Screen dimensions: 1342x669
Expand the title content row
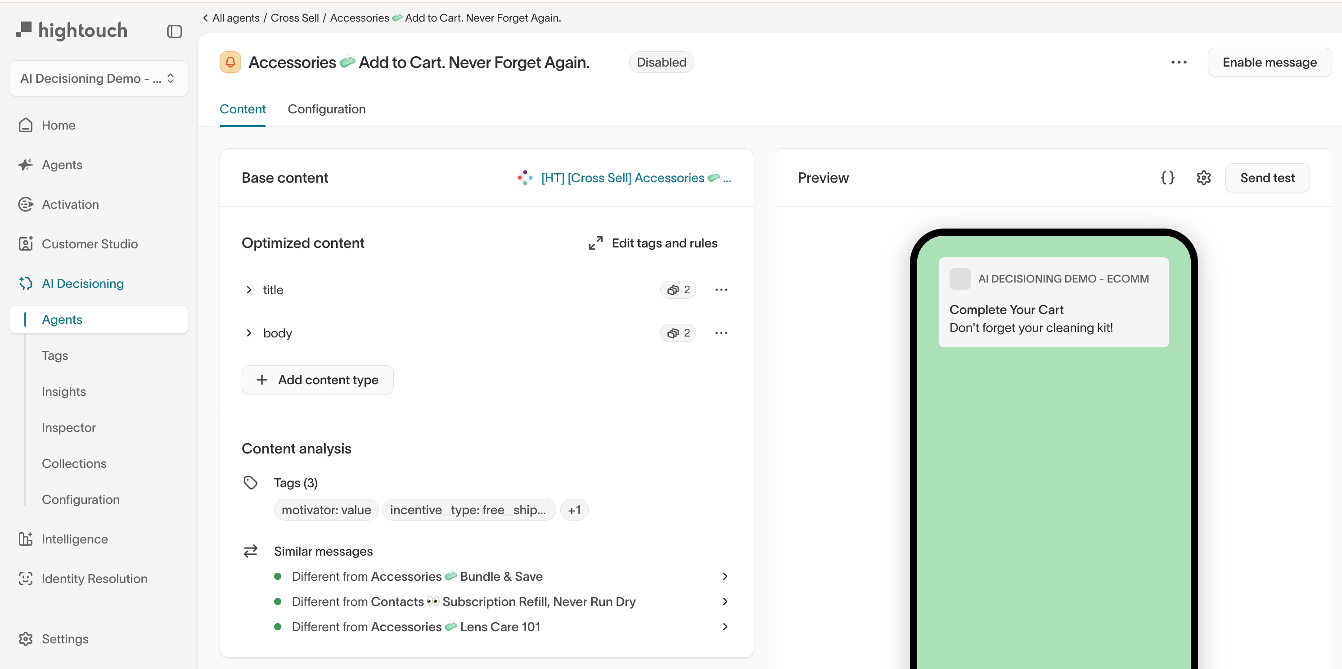coord(249,290)
